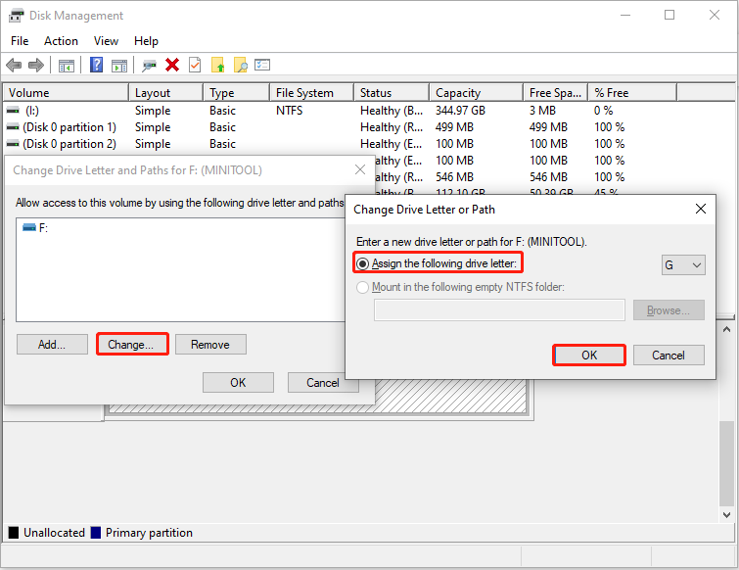This screenshot has width=739, height=570.
Task: Click the connect/rescan disks toolbar icon
Action: tap(149, 66)
